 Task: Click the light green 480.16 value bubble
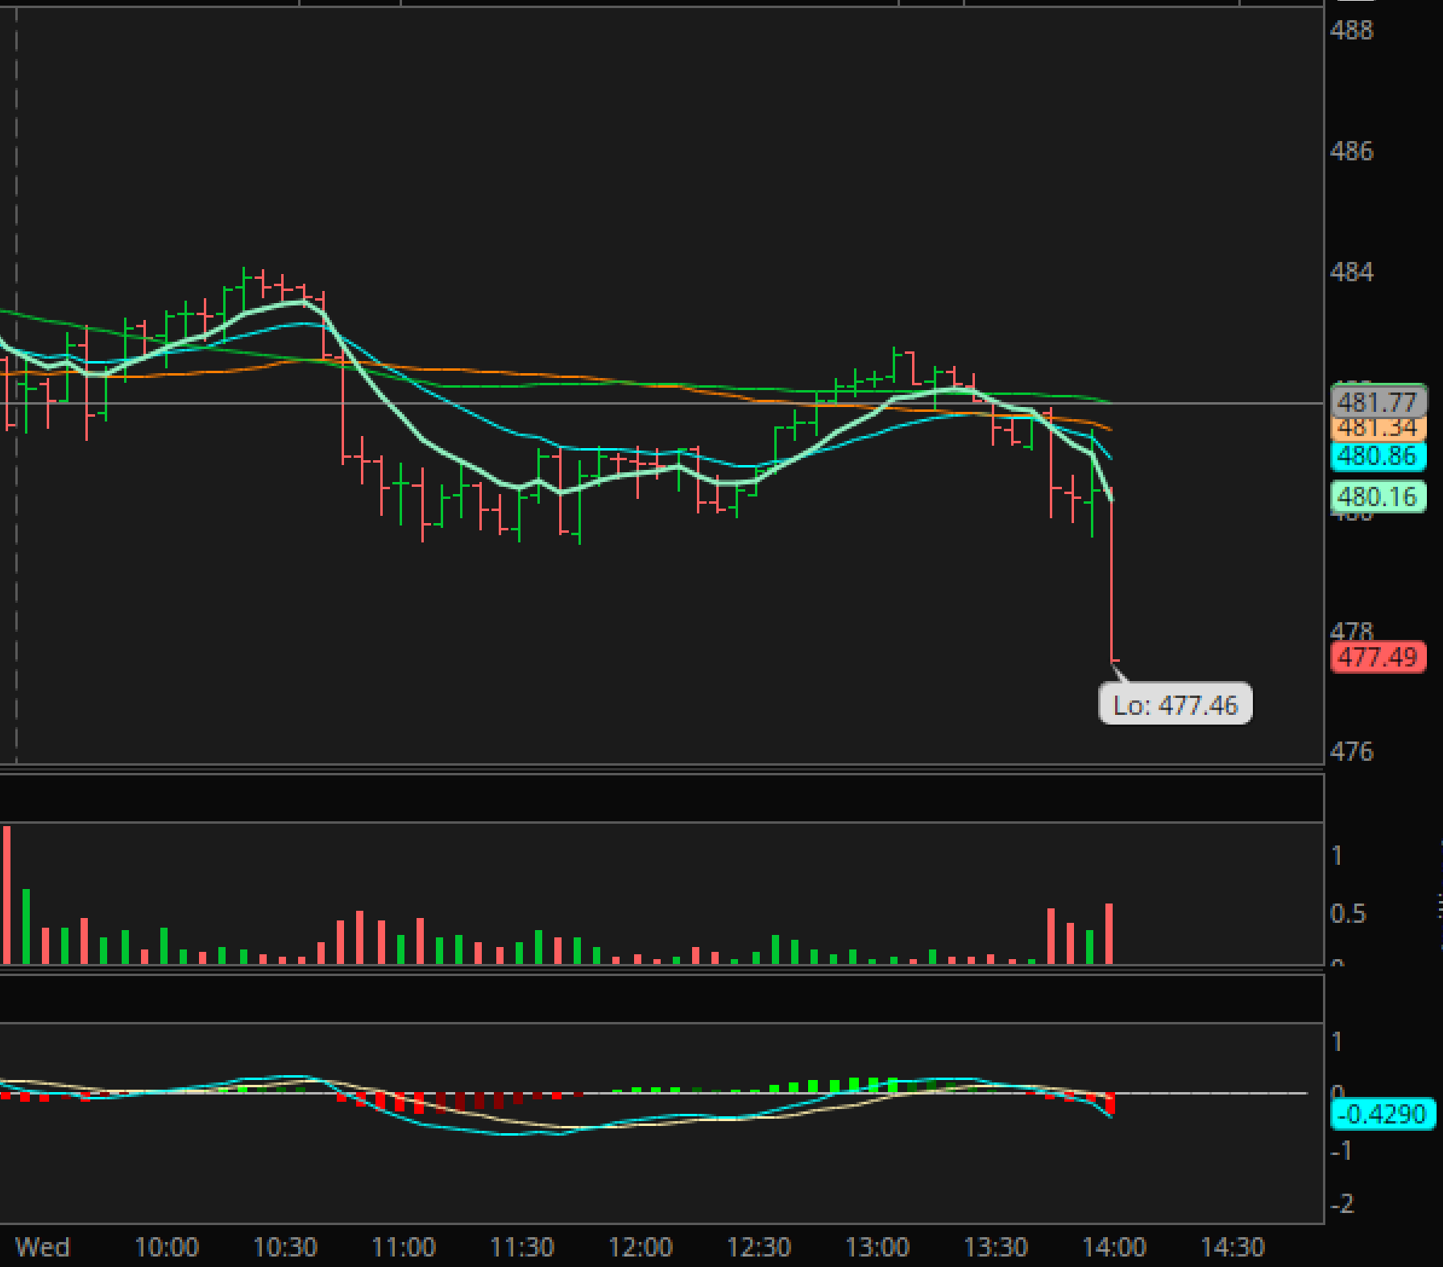pos(1378,496)
